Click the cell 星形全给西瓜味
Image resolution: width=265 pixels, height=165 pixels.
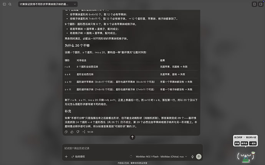tap(85, 74)
